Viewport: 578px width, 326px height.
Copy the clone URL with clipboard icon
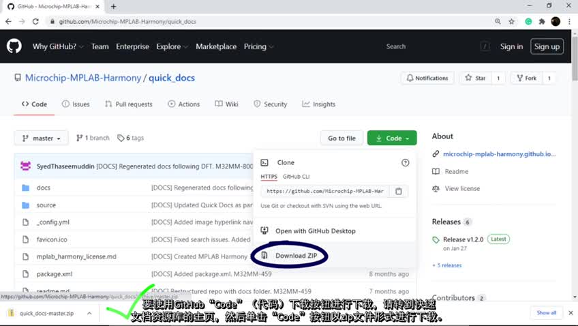[x=399, y=191]
